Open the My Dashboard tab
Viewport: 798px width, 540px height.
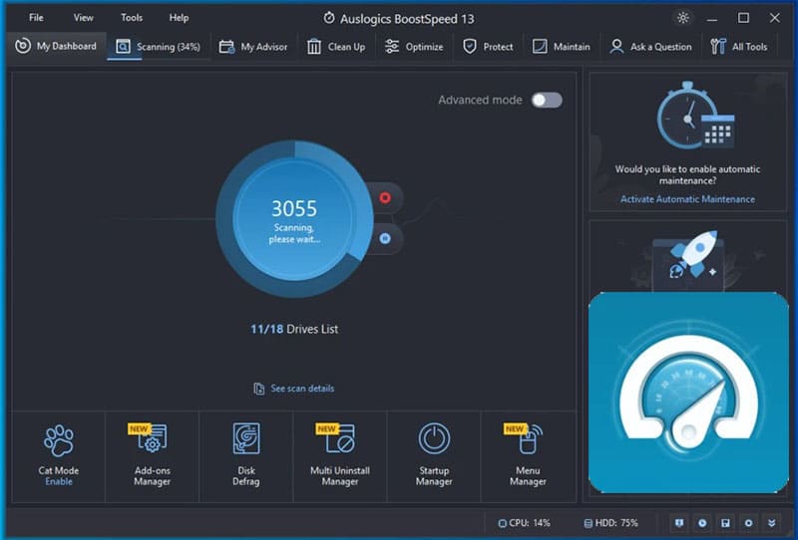(x=56, y=46)
